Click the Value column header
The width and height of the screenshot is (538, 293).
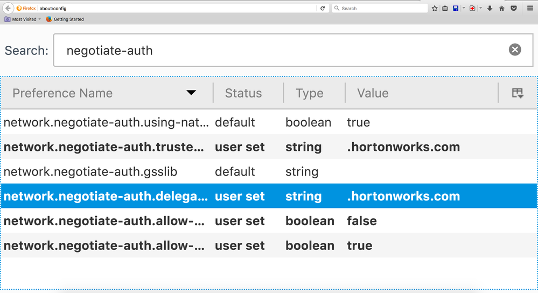[373, 93]
